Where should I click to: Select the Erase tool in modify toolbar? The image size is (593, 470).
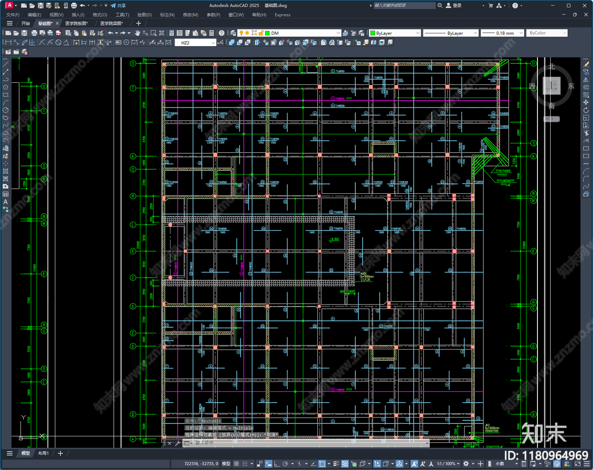(586, 64)
